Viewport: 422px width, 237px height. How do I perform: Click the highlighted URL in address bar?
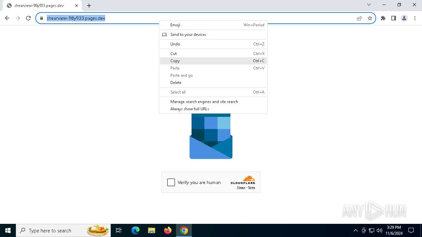click(76, 18)
